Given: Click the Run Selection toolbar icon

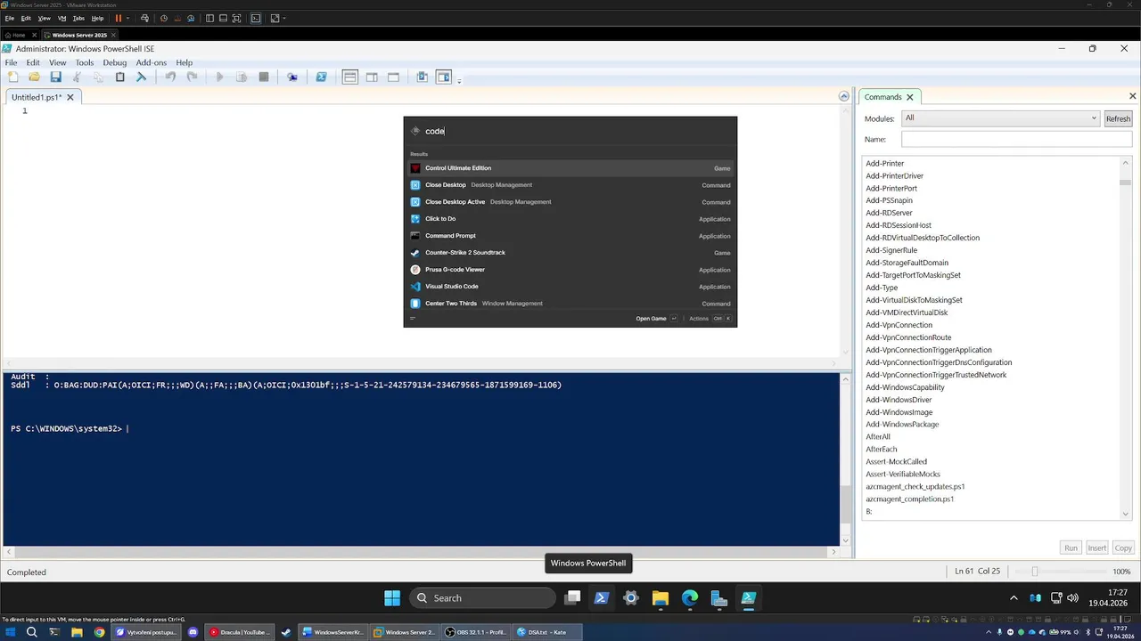Looking at the screenshot, I should [241, 77].
